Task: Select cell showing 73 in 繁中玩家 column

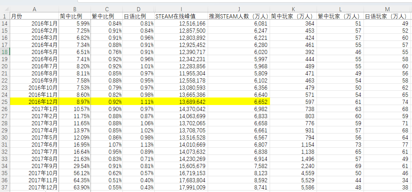Action: [x=340, y=144]
